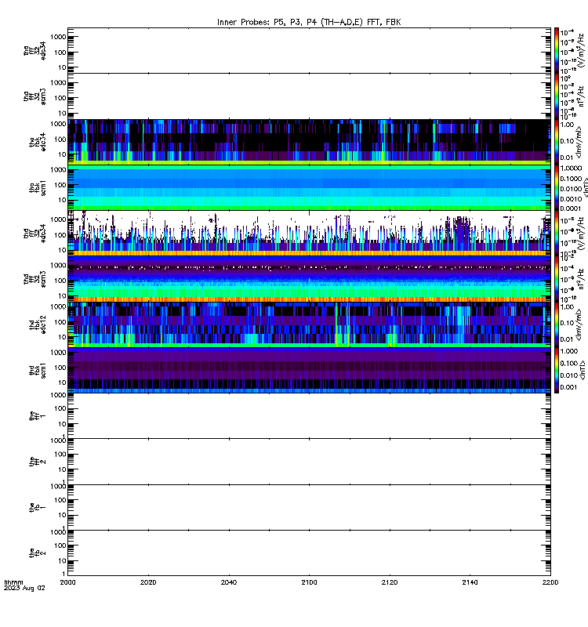Click the color bar beside thd fff scm3 panel
The image size is (588, 627).
(x=557, y=279)
